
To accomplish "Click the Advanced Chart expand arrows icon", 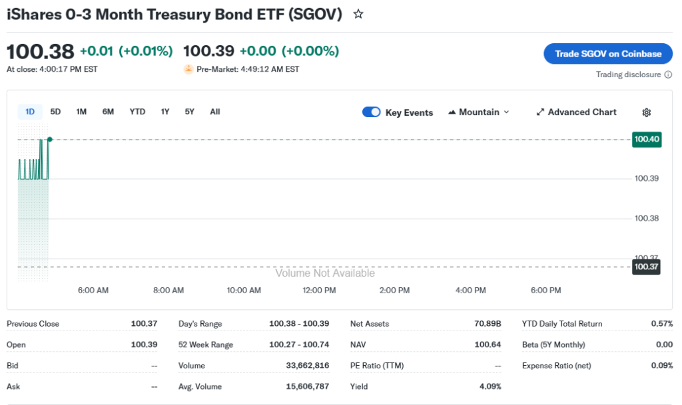I will tap(541, 112).
